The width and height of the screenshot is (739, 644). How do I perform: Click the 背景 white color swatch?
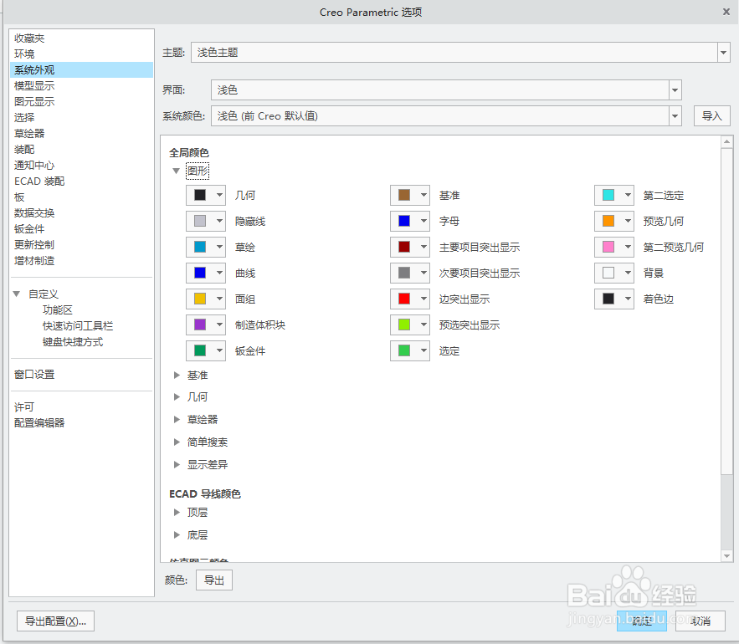click(x=608, y=273)
